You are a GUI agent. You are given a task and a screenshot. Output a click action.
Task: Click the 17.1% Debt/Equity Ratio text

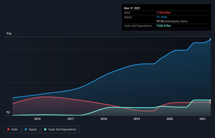pyautogui.click(x=172, y=21)
